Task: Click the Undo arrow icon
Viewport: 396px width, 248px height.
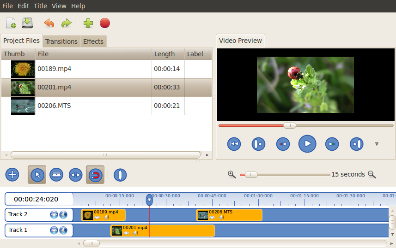Action: [x=49, y=23]
